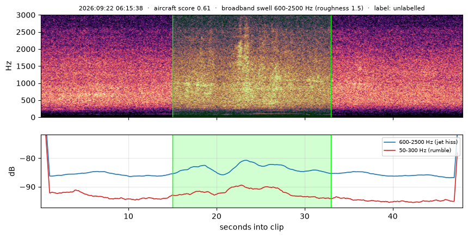
Task: Click the 'seconds into clip' axis label
Action: (251, 227)
